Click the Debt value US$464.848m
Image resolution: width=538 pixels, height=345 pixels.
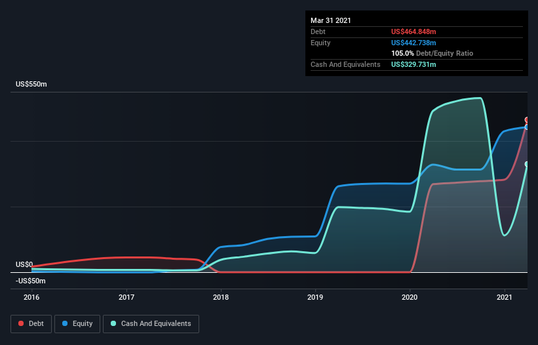pyautogui.click(x=413, y=31)
